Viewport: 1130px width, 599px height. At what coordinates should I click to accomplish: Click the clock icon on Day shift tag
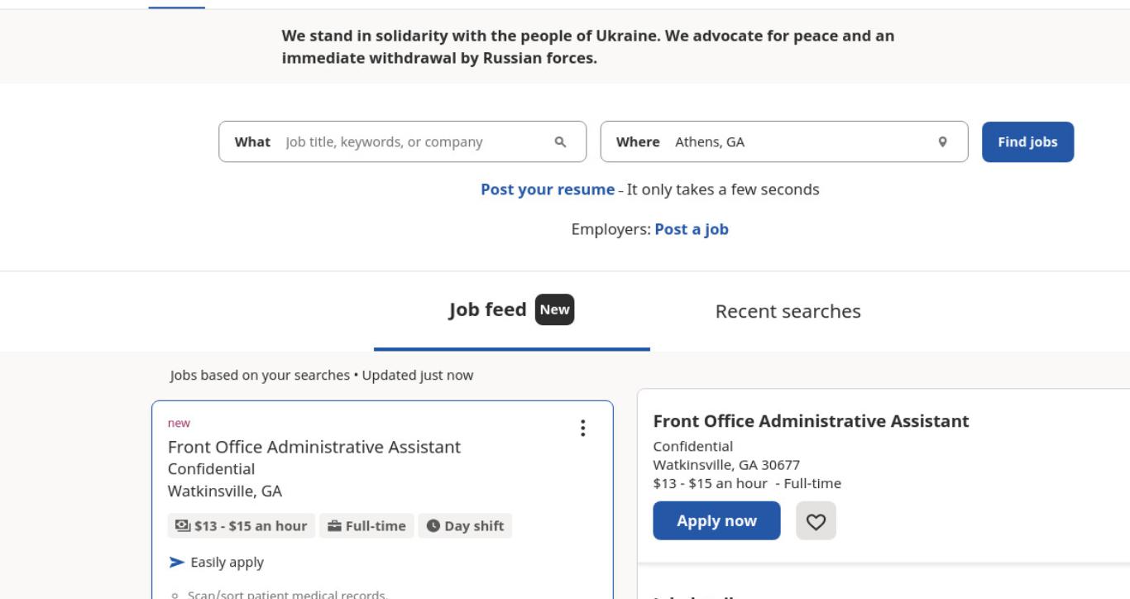pos(433,526)
